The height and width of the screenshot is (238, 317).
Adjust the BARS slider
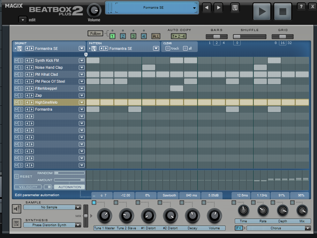[217, 37]
